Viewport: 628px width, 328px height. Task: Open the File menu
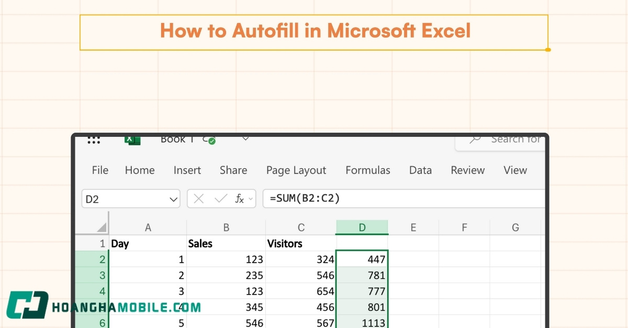[99, 170]
